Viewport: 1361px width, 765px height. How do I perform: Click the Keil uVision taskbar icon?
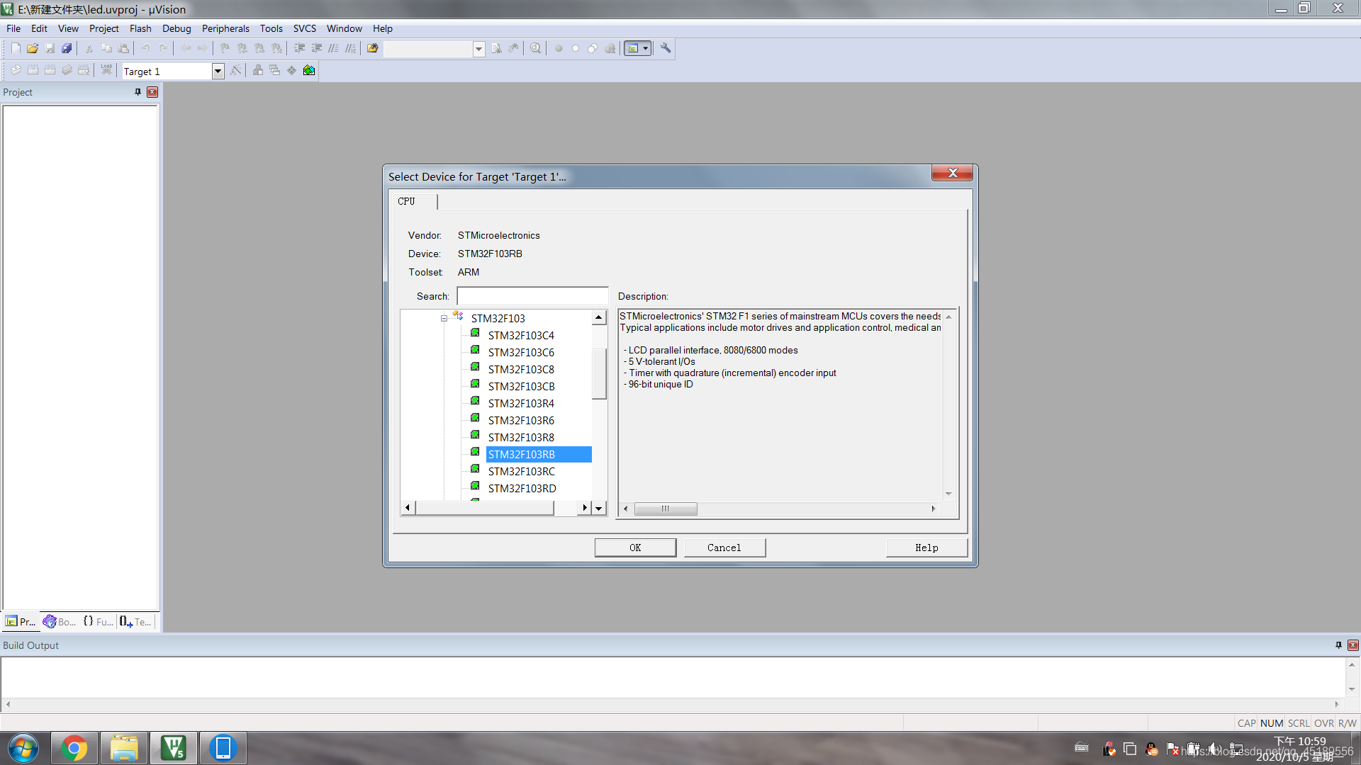coord(173,748)
